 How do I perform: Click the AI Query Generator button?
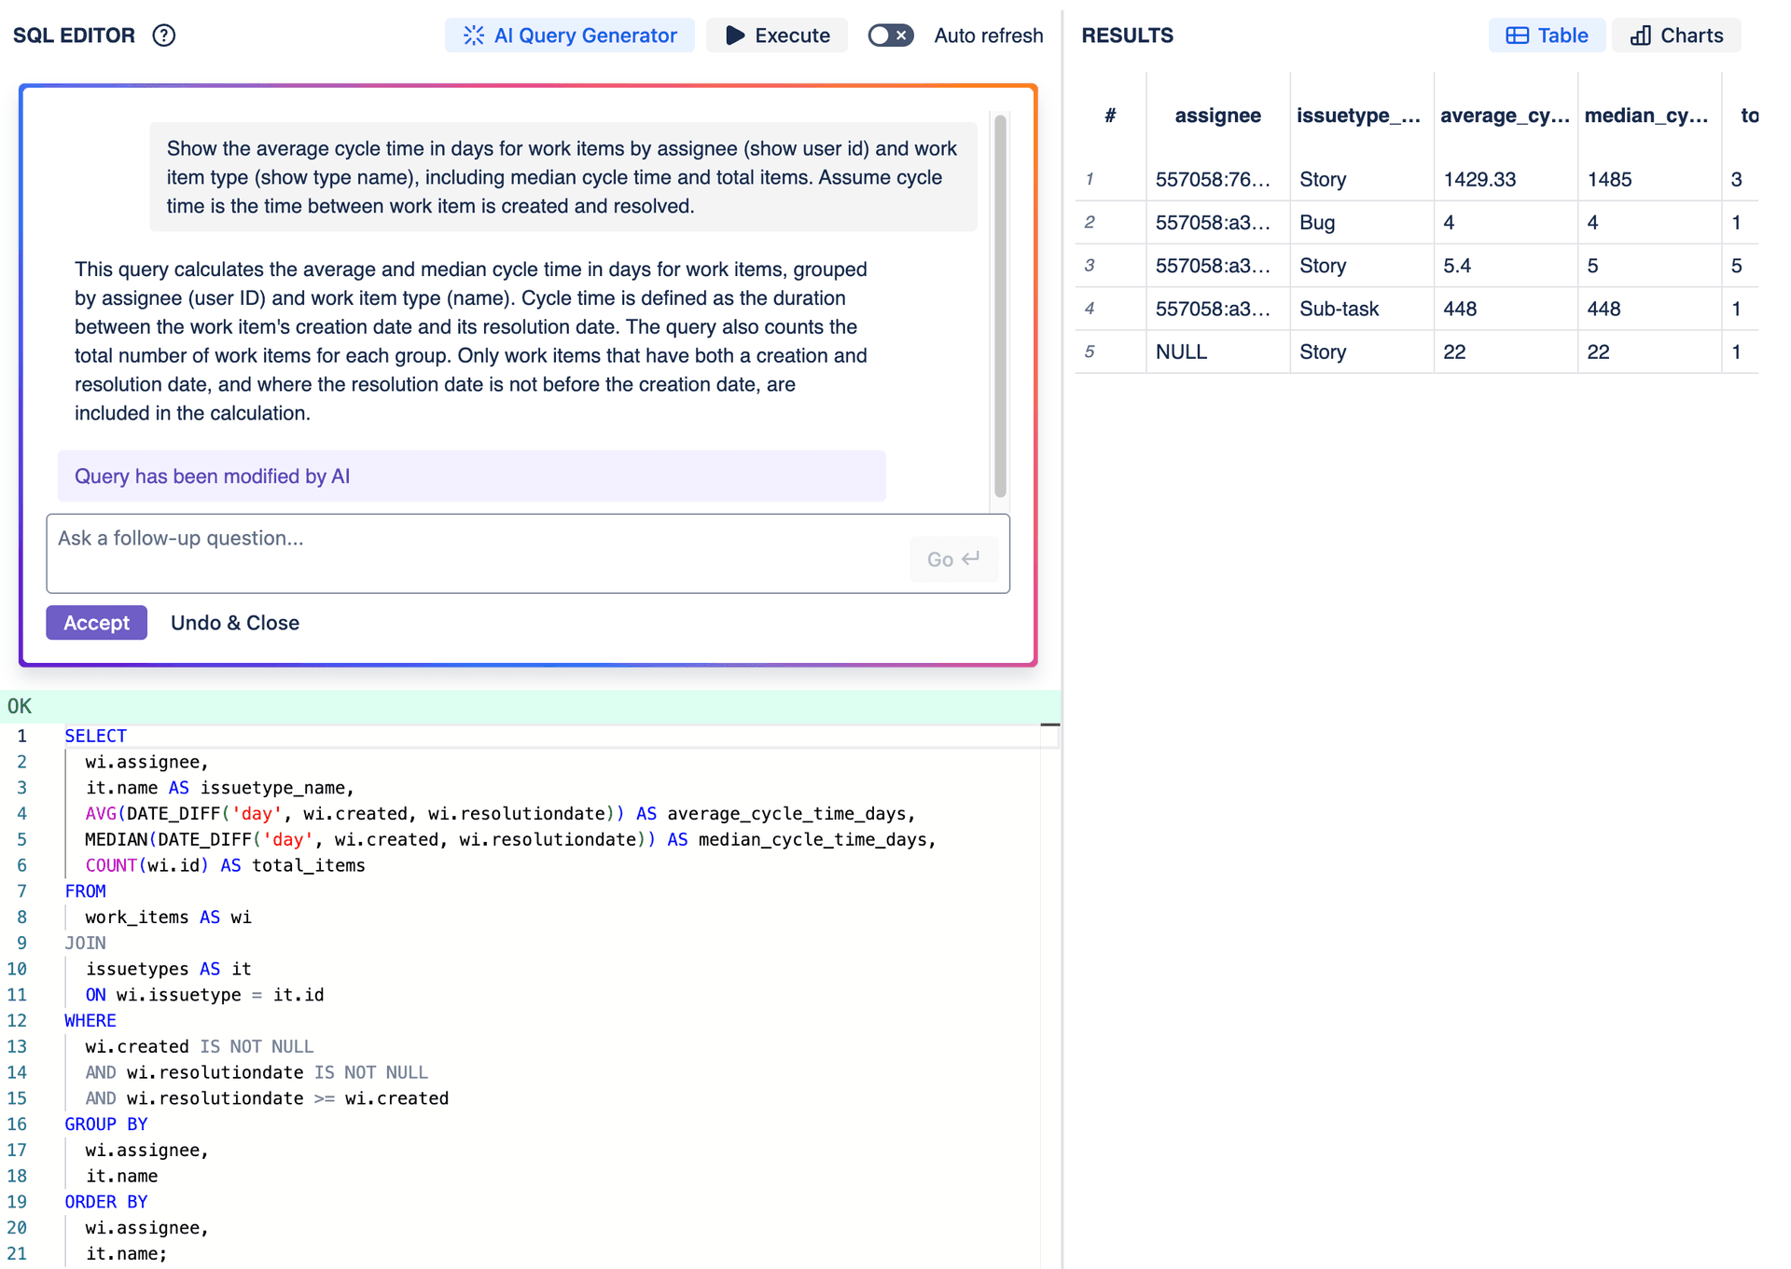[x=570, y=35]
